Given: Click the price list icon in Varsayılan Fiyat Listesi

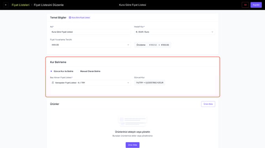Looking at the screenshot, I should (53, 83).
